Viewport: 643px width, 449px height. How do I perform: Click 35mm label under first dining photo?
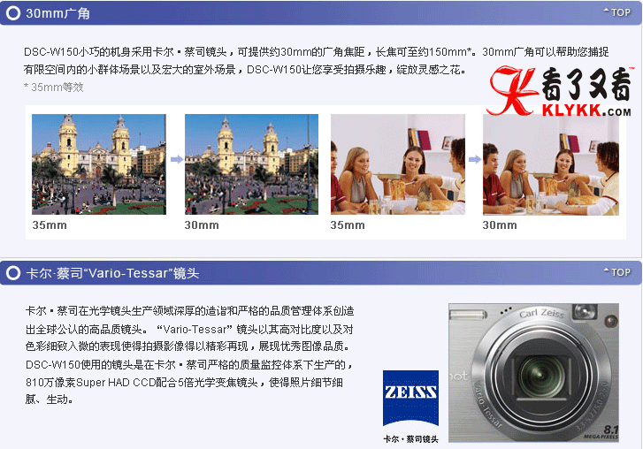348,224
